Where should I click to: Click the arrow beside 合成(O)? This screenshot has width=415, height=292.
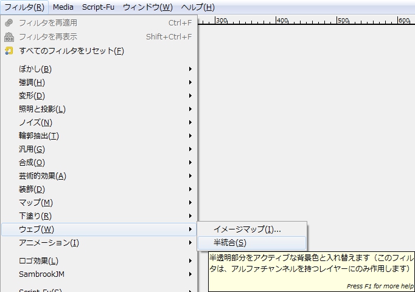click(190, 162)
